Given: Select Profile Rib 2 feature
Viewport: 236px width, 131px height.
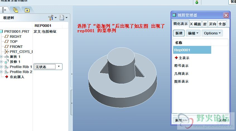Looking at the screenshot, I should coord(21,72).
